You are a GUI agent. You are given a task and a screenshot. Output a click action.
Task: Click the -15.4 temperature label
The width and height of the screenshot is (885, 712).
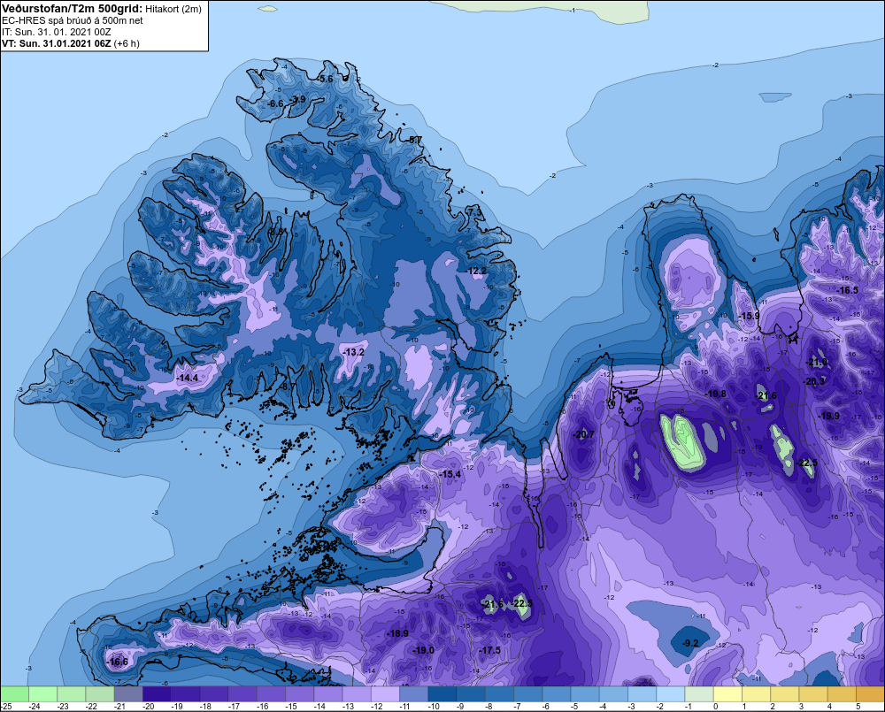pyautogui.click(x=450, y=474)
